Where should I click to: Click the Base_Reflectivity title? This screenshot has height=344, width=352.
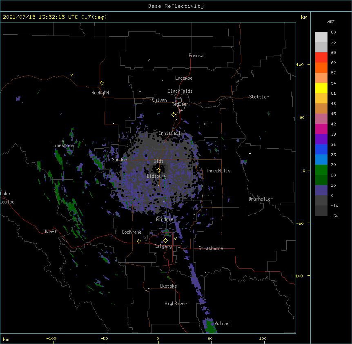176,6
